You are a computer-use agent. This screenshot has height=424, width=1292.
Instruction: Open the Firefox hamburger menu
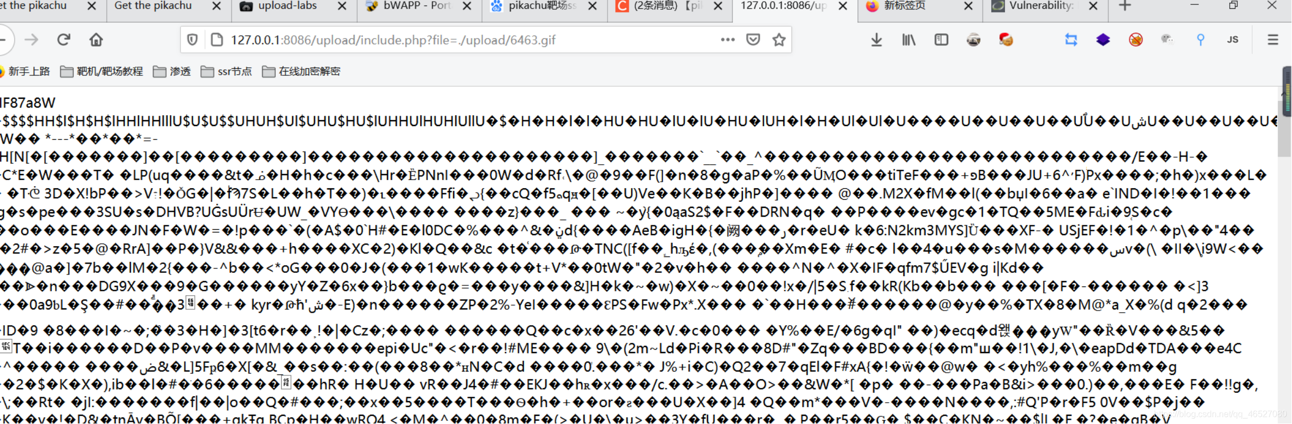(x=1273, y=39)
